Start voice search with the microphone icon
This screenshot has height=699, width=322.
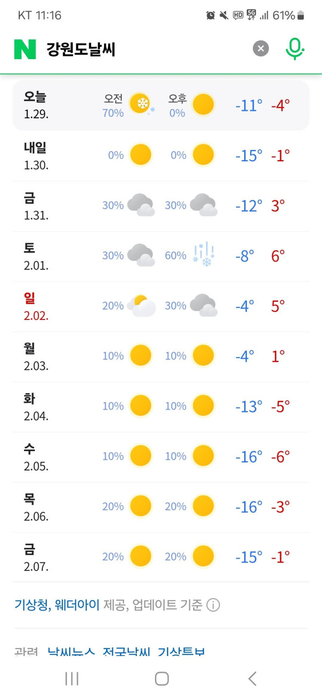point(294,49)
